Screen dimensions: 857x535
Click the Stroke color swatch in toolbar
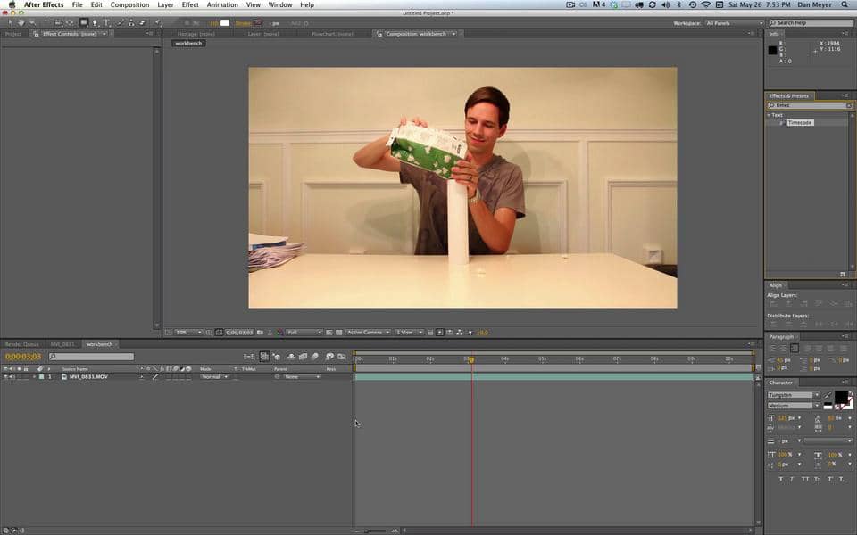coord(258,23)
